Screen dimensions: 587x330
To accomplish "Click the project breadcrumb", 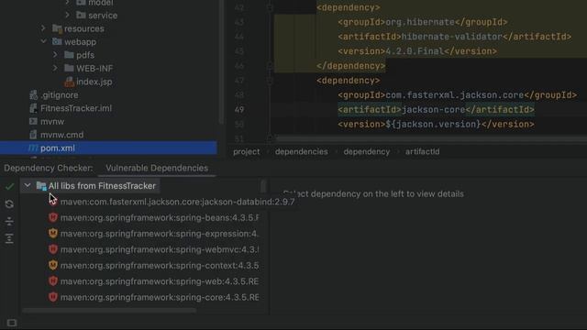I will tap(247, 151).
